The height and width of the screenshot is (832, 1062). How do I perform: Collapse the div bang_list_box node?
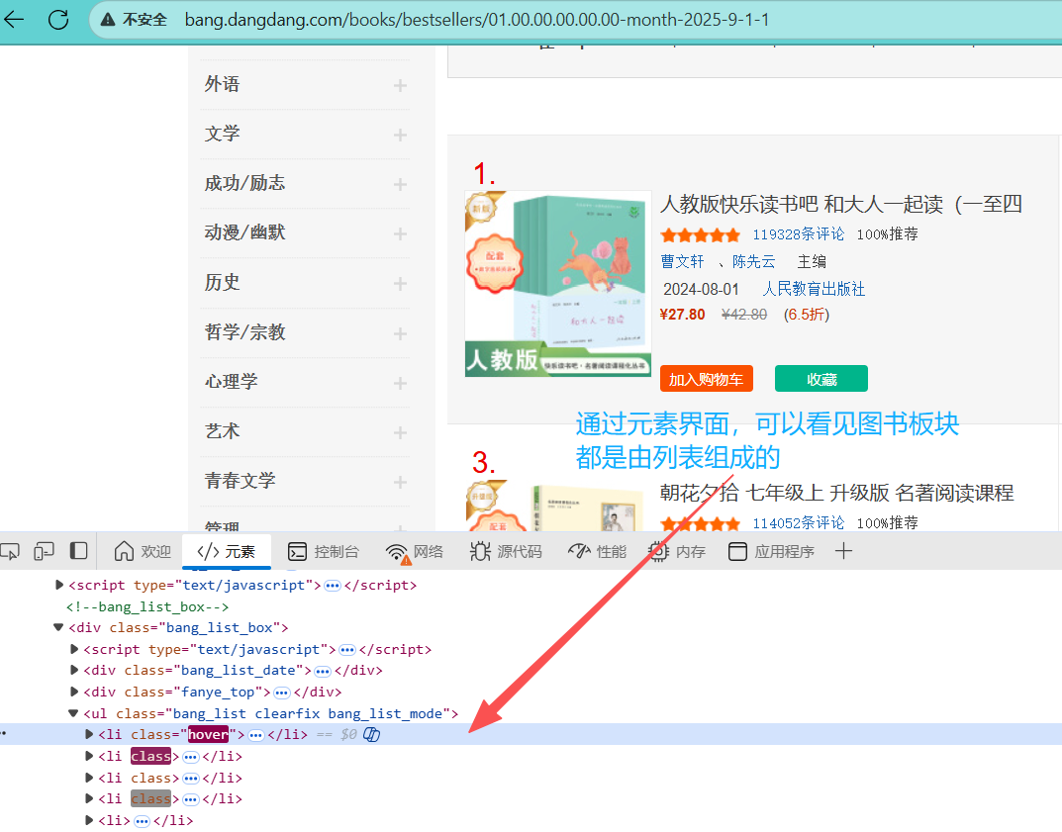tap(58, 627)
